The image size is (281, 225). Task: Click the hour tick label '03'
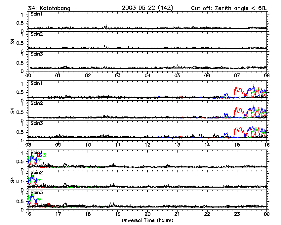tap(118, 75)
